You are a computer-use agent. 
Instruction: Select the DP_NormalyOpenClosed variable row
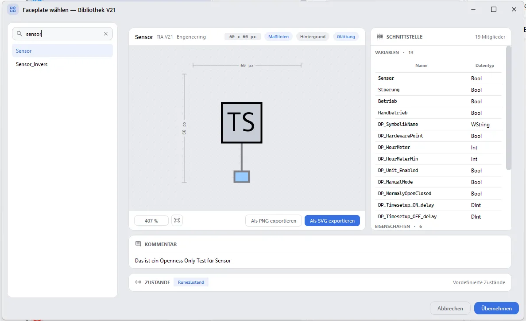point(438,193)
